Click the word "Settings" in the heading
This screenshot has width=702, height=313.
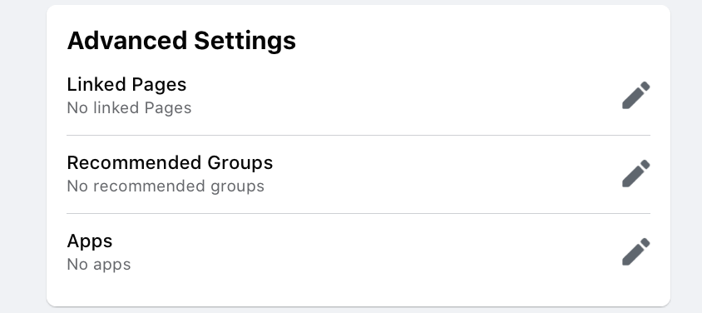(x=245, y=41)
